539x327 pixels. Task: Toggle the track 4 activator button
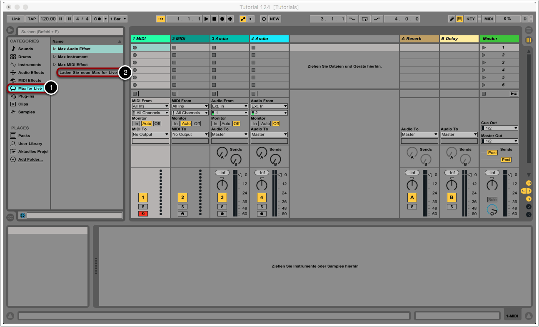pyautogui.click(x=262, y=197)
